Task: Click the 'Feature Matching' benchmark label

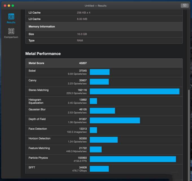Action: pyautogui.click(x=39, y=148)
